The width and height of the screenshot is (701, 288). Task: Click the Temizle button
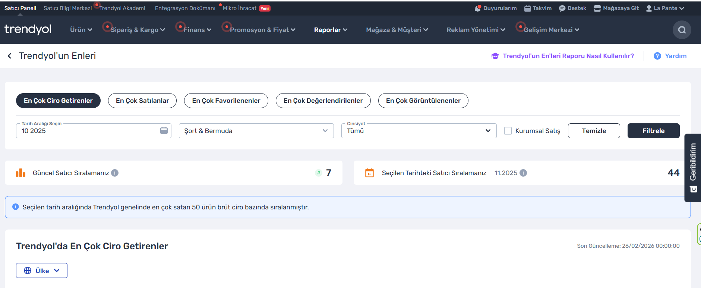(x=594, y=131)
